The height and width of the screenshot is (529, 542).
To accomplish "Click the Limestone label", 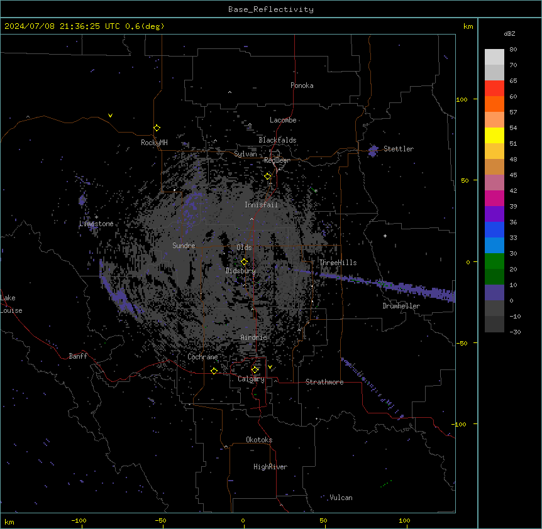I will pyautogui.click(x=96, y=224).
